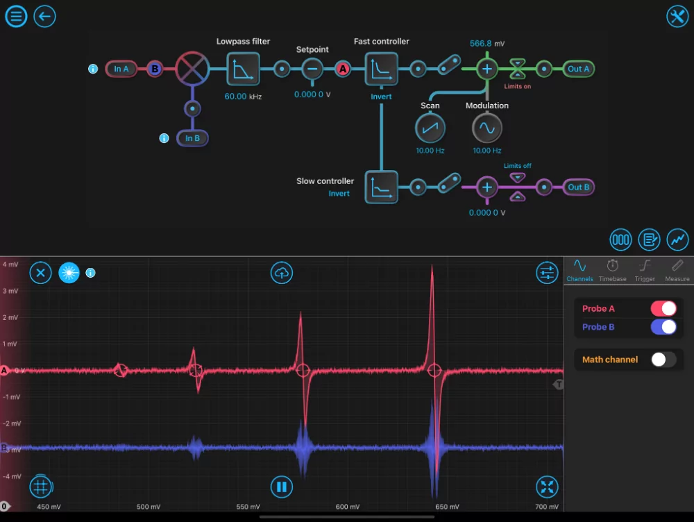Select the trigger level T marker
The width and height of the screenshot is (694, 522).
tap(559, 385)
